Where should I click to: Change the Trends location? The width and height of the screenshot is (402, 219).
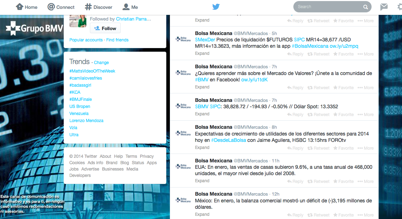pyautogui.click(x=101, y=63)
